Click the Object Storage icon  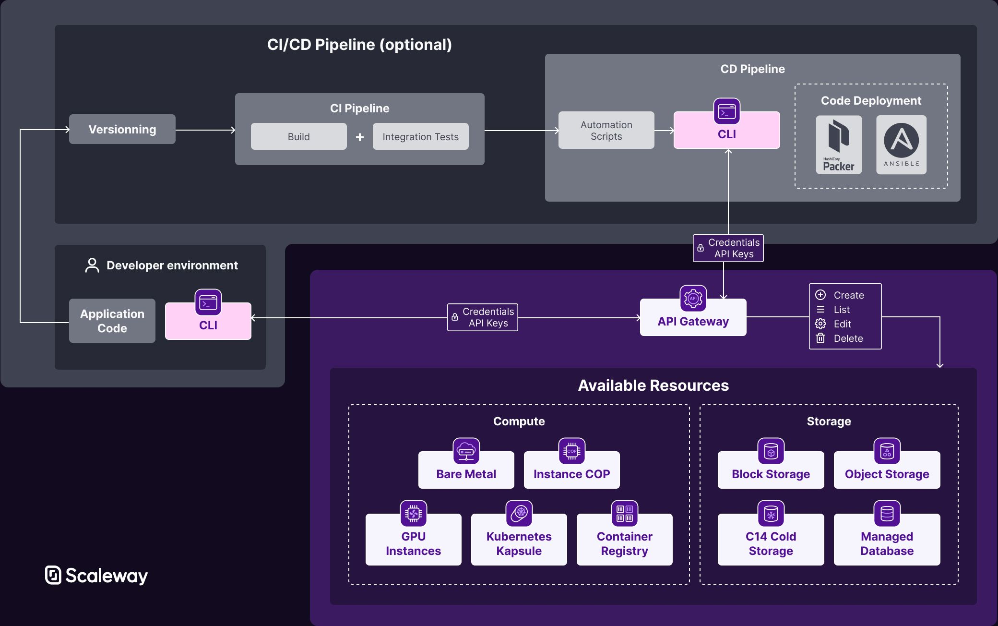pos(887,451)
